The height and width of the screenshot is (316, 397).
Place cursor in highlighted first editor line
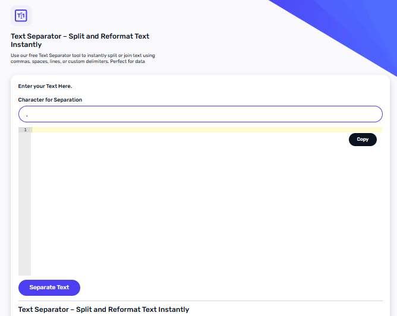[207, 130]
